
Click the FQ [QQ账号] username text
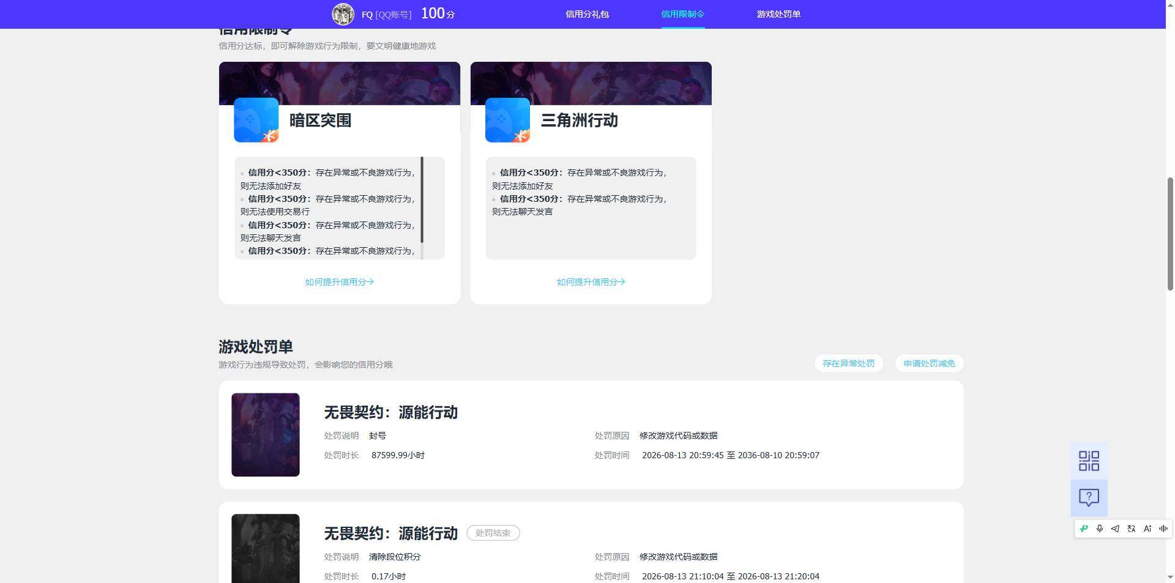coord(386,14)
